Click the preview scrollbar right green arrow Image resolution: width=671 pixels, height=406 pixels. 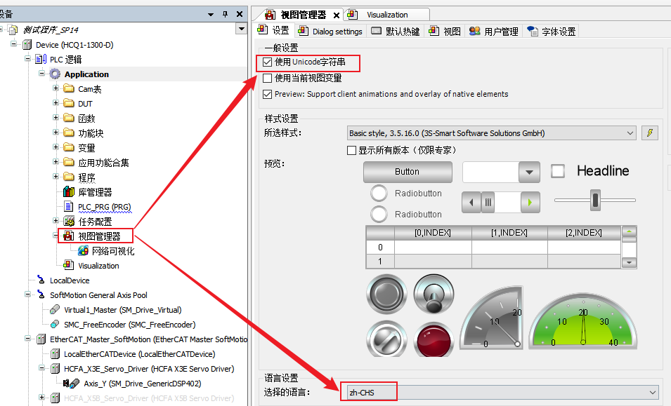click(x=530, y=203)
